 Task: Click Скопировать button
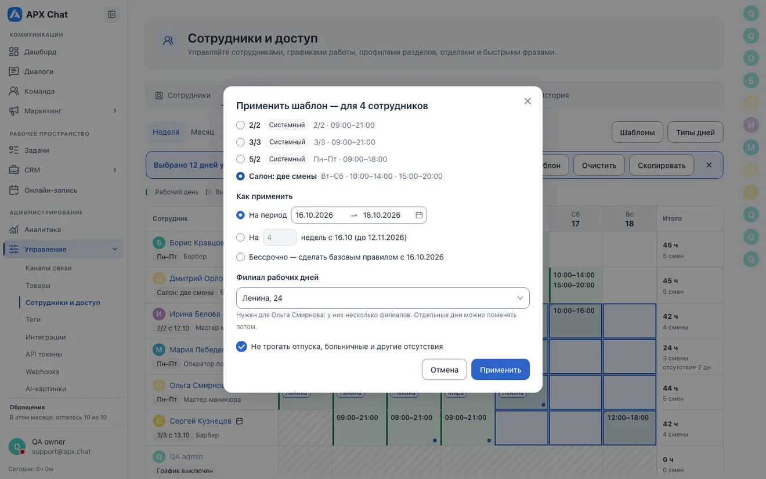point(661,165)
